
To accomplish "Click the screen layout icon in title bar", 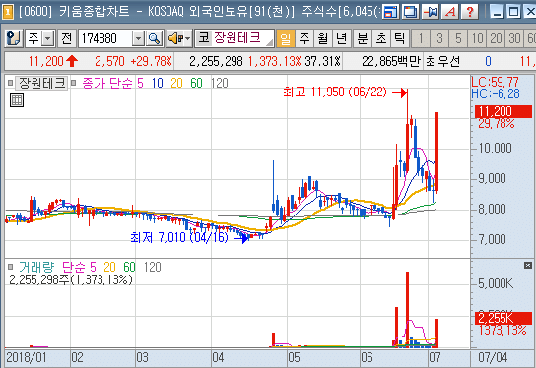I will (391, 12).
